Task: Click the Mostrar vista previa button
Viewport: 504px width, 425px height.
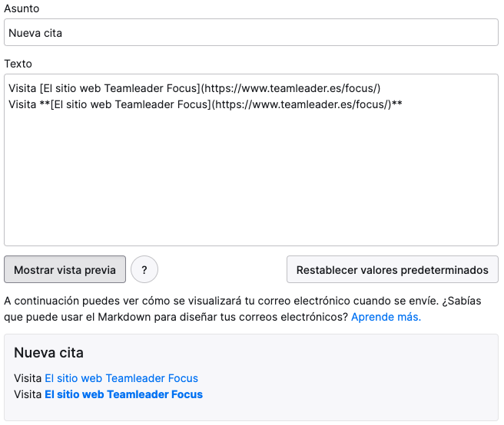Action: click(65, 269)
